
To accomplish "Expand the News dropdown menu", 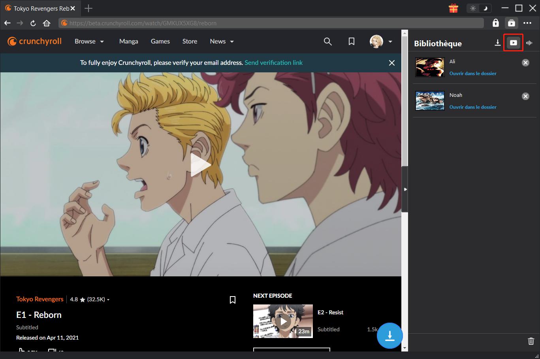I will click(222, 42).
